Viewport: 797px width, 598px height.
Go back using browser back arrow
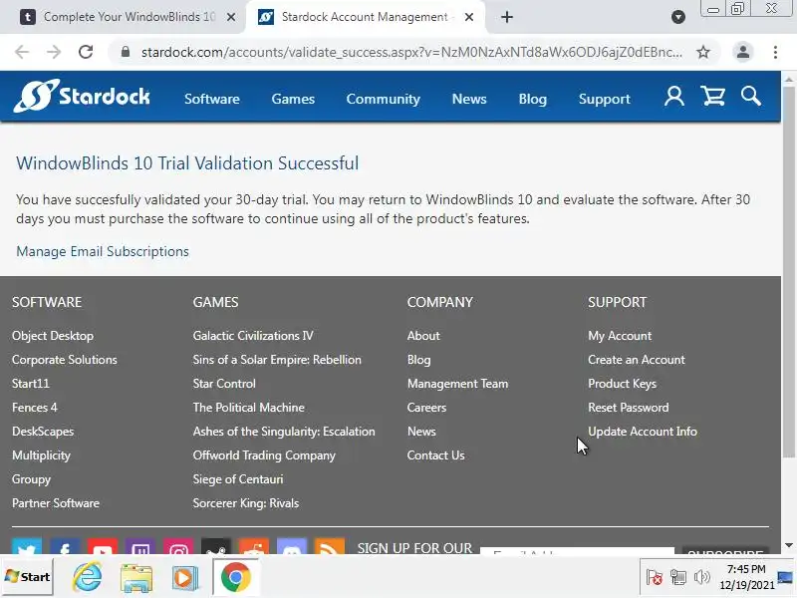[22, 52]
